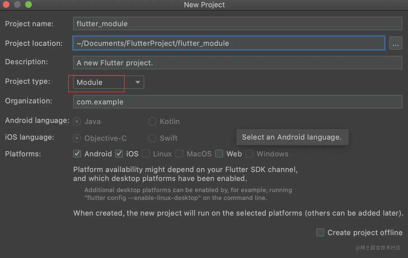The image size is (408, 258).
Task: Focus the Project location field
Action: 229,43
